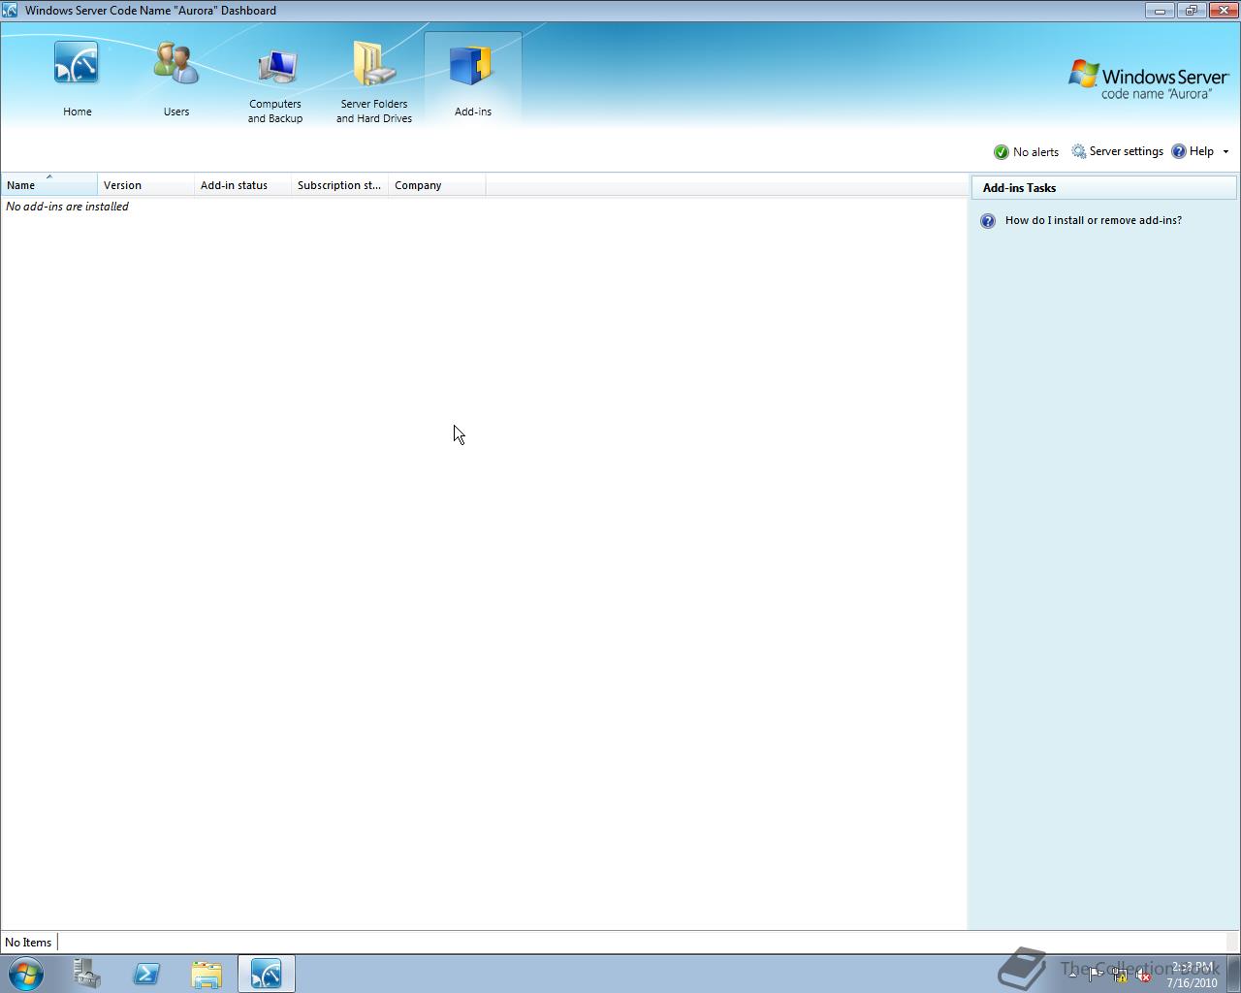Click the Subscription status column header

340,185
